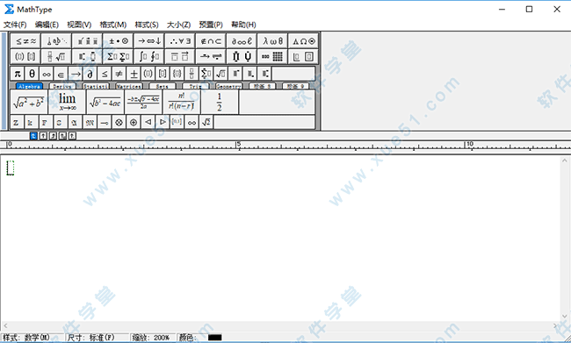Insert square brackets template in the small bar
This screenshot has width=571, height=343.
pos(163,74)
